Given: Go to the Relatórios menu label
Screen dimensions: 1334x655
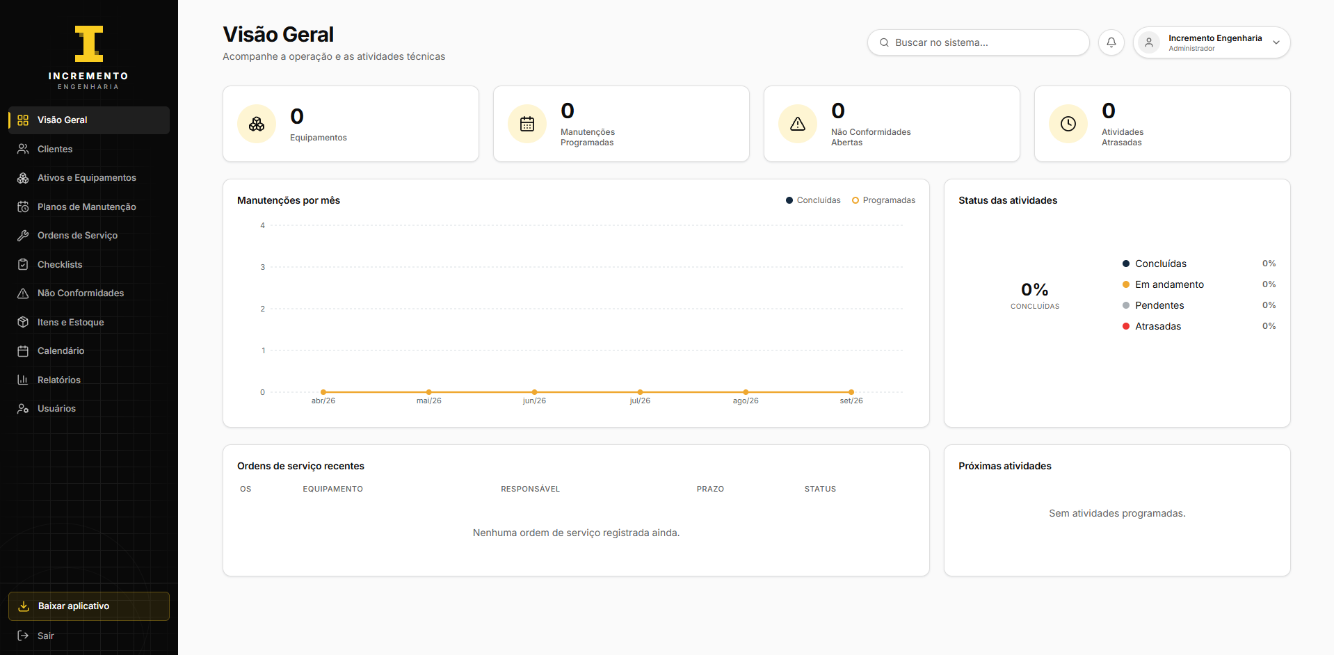Looking at the screenshot, I should pos(59,380).
